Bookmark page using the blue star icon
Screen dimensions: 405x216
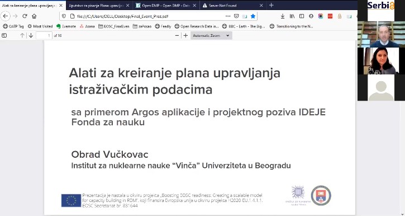(253, 16)
